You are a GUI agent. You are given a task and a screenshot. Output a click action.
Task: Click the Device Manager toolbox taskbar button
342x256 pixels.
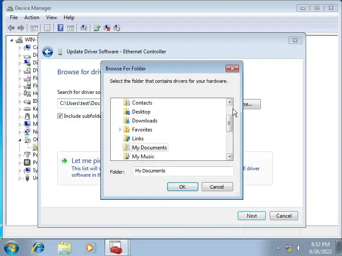click(116, 248)
